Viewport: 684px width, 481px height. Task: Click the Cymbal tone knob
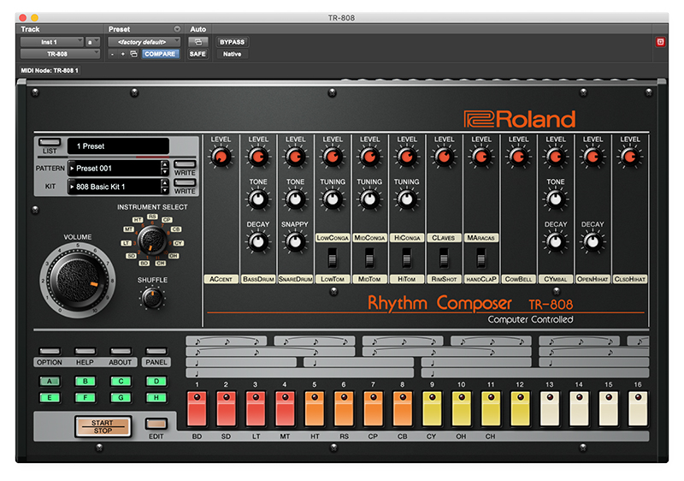(x=555, y=199)
